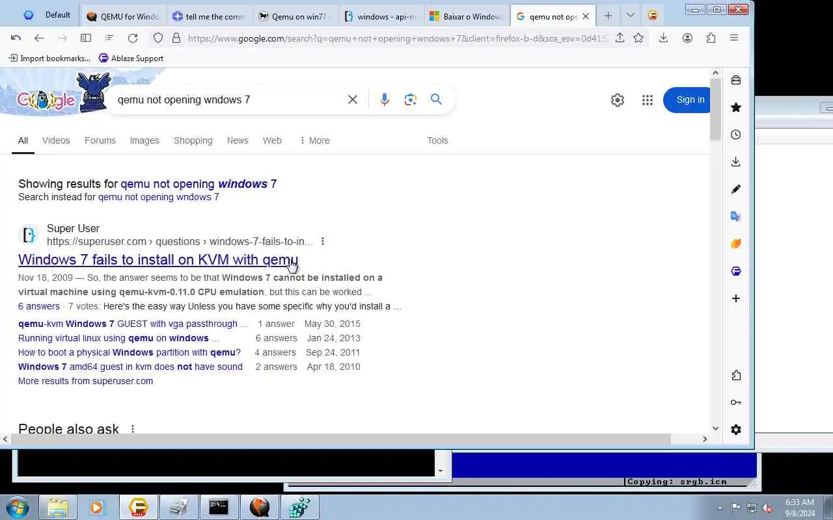Switch to the windows - api-m tab
This screenshot has width=833, height=520.
coord(380,16)
